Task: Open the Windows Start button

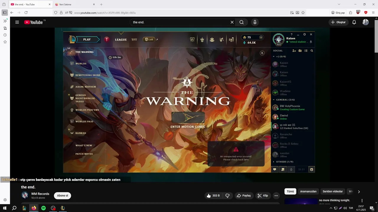Action: coord(5,208)
